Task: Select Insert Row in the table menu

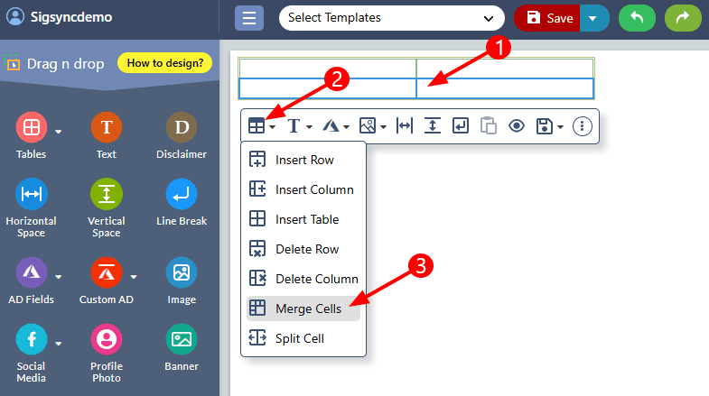Action: click(303, 160)
